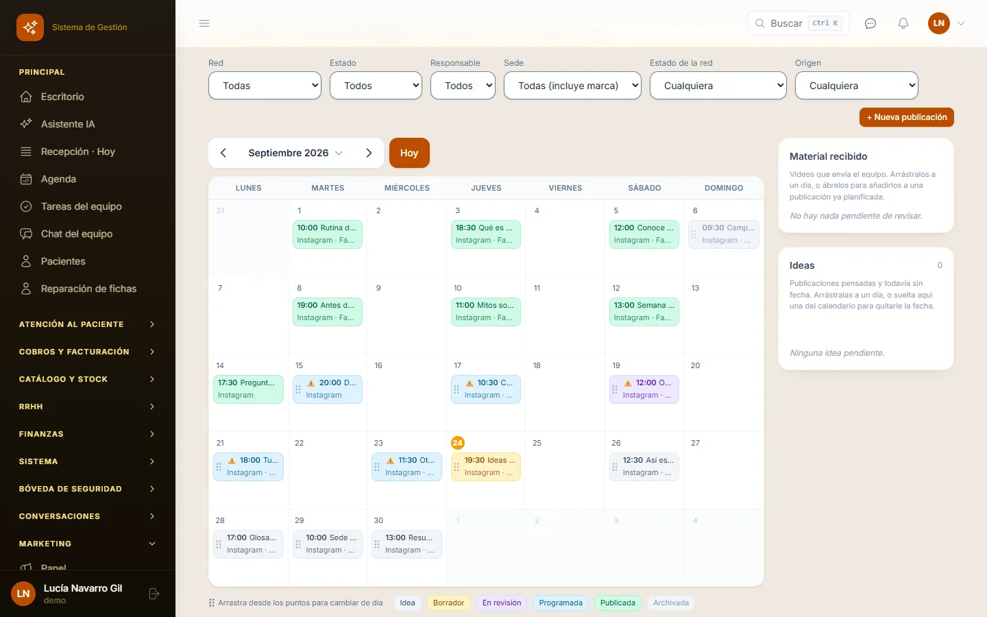This screenshot has height=617, width=987.
Task: Click the Hoy button
Action: (x=409, y=153)
